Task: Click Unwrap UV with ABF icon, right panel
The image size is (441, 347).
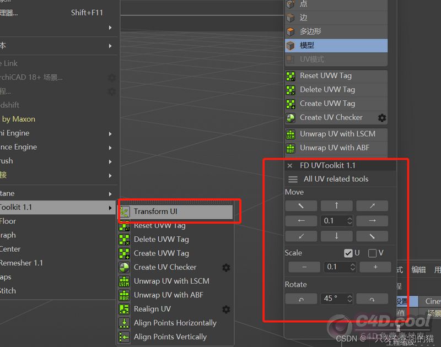Action: (291, 148)
